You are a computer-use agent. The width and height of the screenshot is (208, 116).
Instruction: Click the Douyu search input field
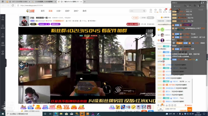point(136,11)
